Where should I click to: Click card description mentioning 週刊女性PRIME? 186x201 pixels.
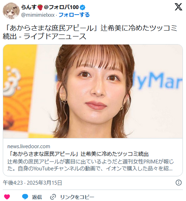point(90,165)
